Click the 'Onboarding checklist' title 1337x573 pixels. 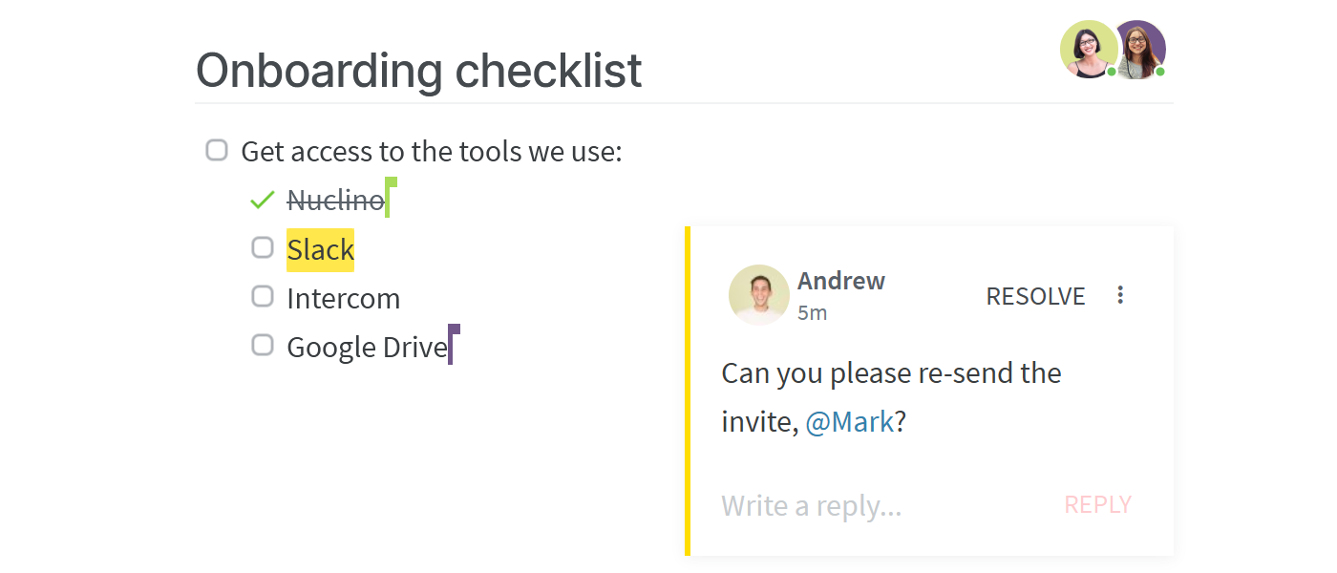click(418, 70)
